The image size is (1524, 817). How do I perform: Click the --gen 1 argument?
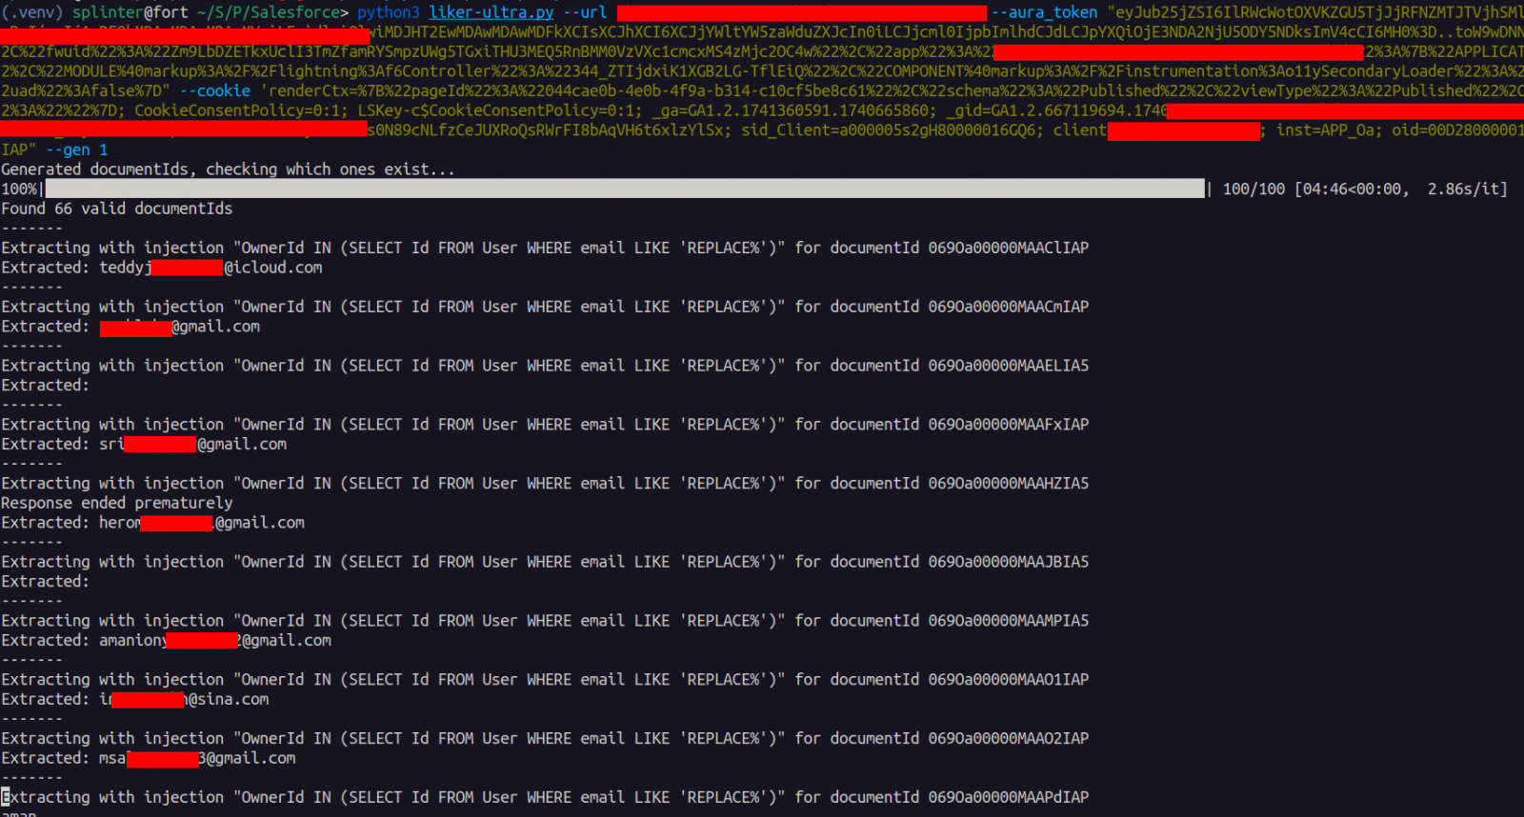coord(77,149)
